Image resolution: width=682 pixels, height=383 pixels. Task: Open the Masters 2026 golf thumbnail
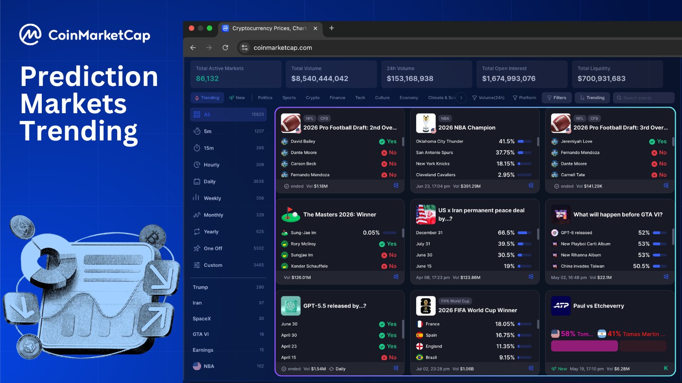click(291, 214)
